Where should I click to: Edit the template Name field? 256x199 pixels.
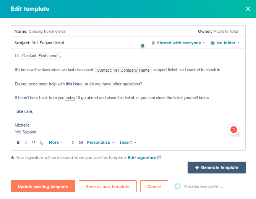pyautogui.click(x=47, y=31)
